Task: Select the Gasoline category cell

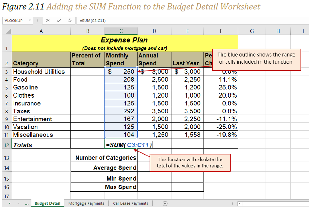Action: click(41, 87)
